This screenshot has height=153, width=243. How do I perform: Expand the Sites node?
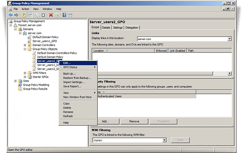[x=16, y=81]
